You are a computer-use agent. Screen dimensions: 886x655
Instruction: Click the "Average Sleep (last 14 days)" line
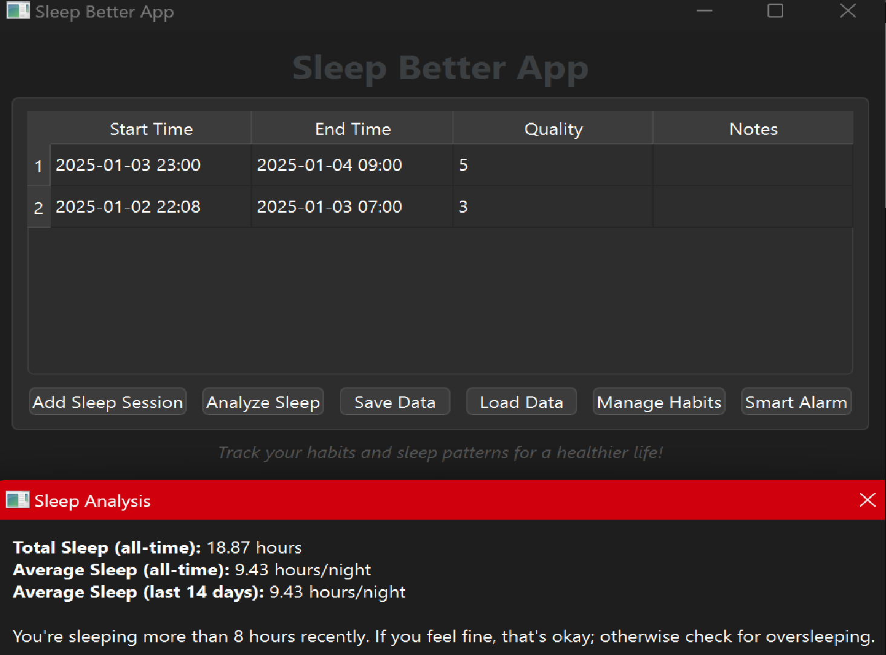click(209, 592)
